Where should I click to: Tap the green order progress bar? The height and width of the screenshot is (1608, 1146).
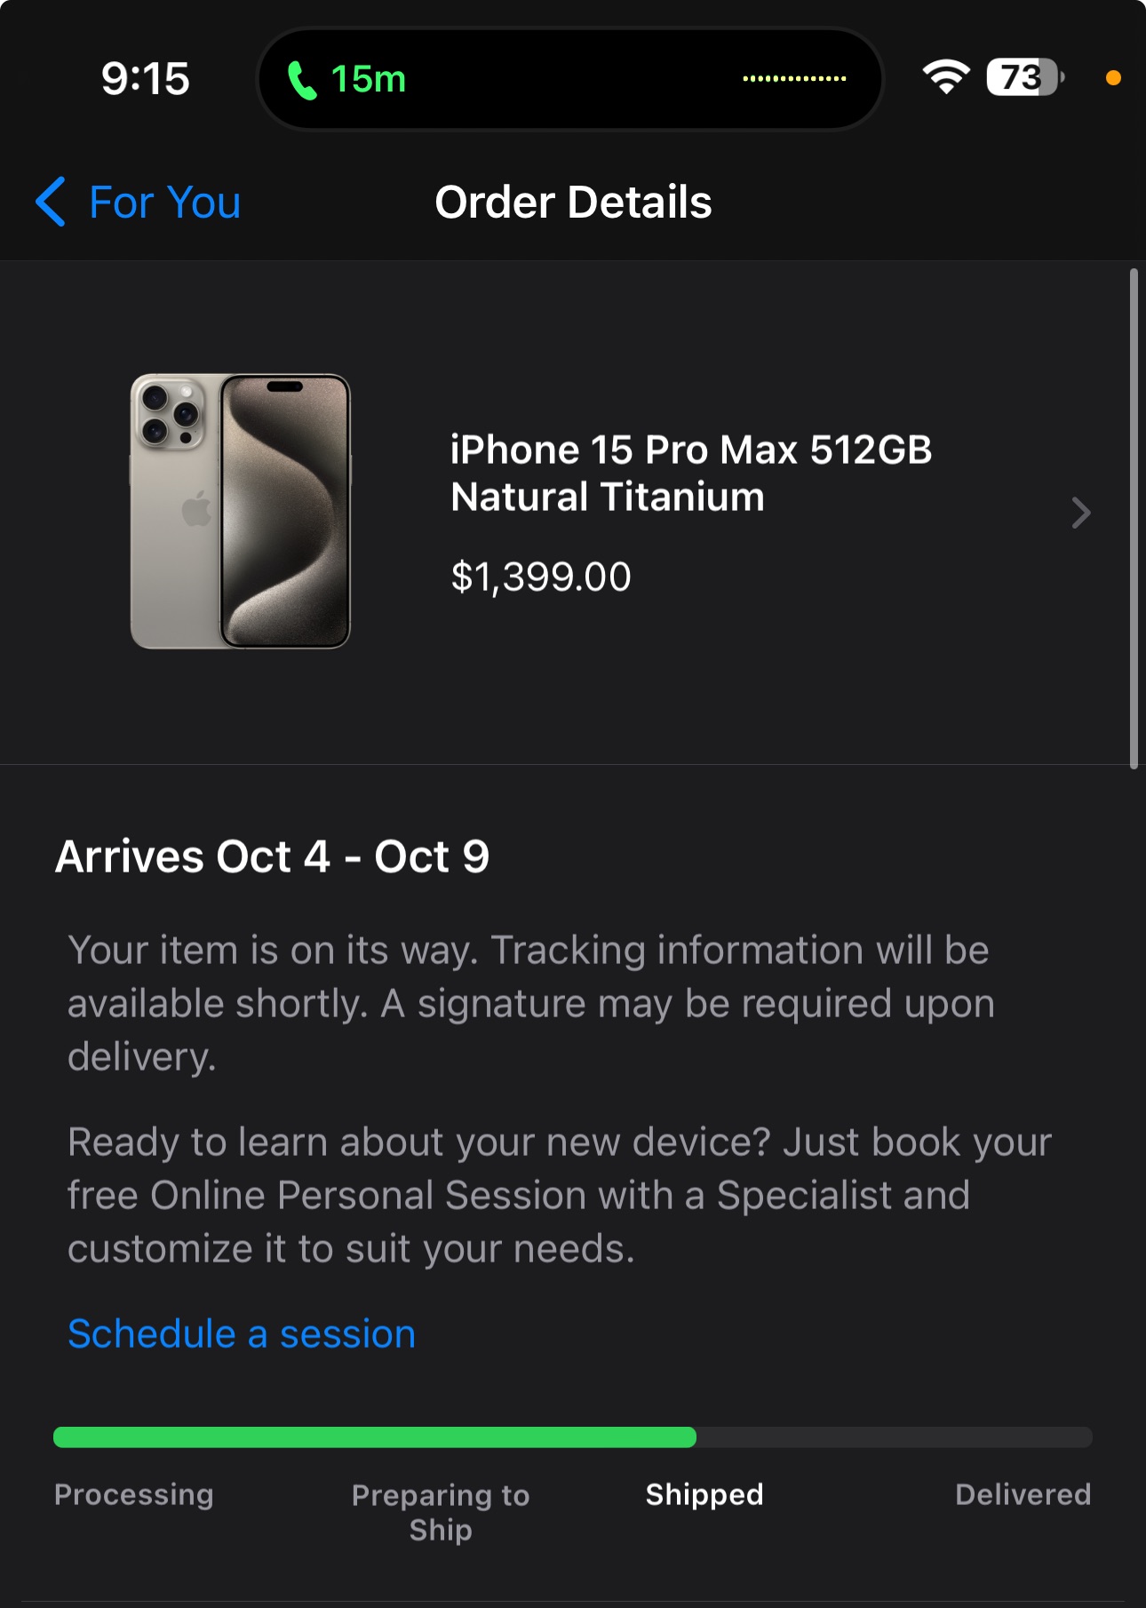point(374,1437)
